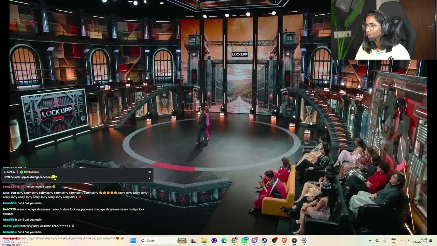Viewport: 437px width, 246px height.
Task: Click the streamer webcam overlay
Action: (383, 30)
